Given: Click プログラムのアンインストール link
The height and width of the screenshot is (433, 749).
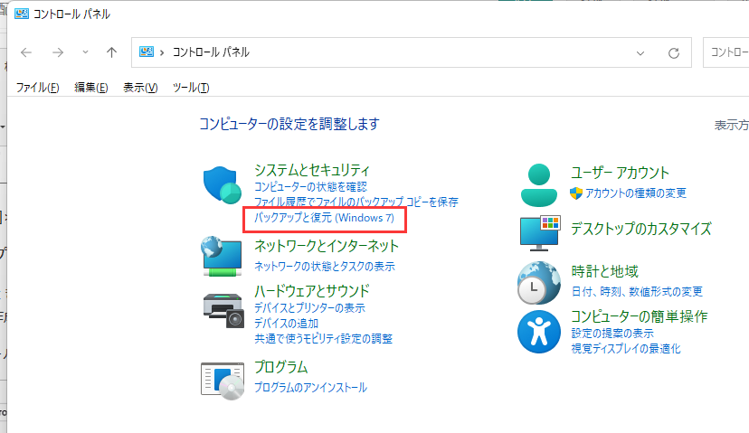Looking at the screenshot, I should (310, 387).
